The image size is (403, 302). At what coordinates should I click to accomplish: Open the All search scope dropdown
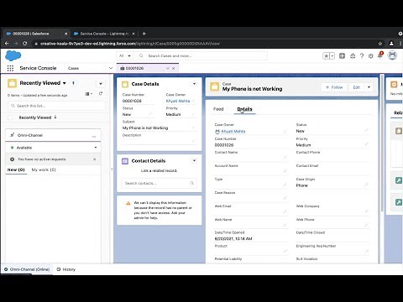point(125,56)
